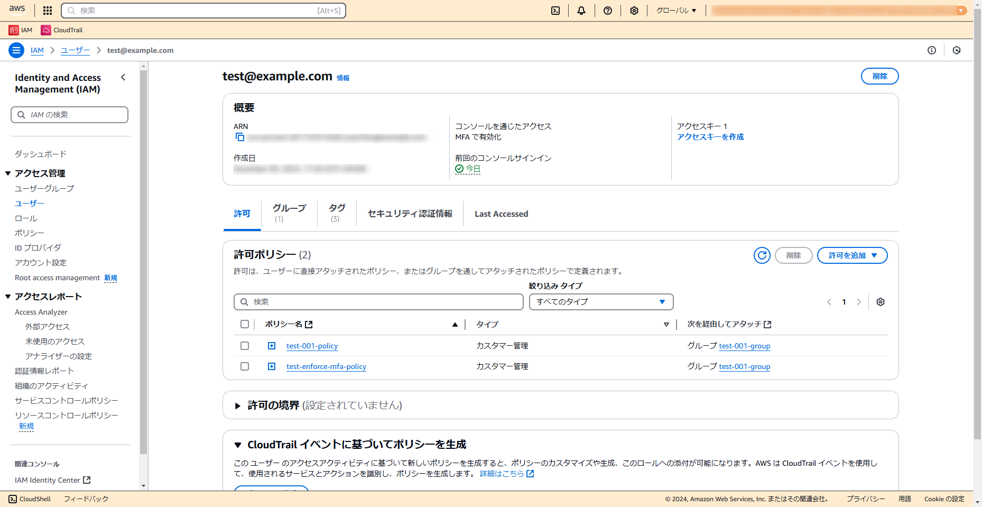Open Cookie preferences in the footer
Viewport: 982px width, 507px height.
click(944, 499)
